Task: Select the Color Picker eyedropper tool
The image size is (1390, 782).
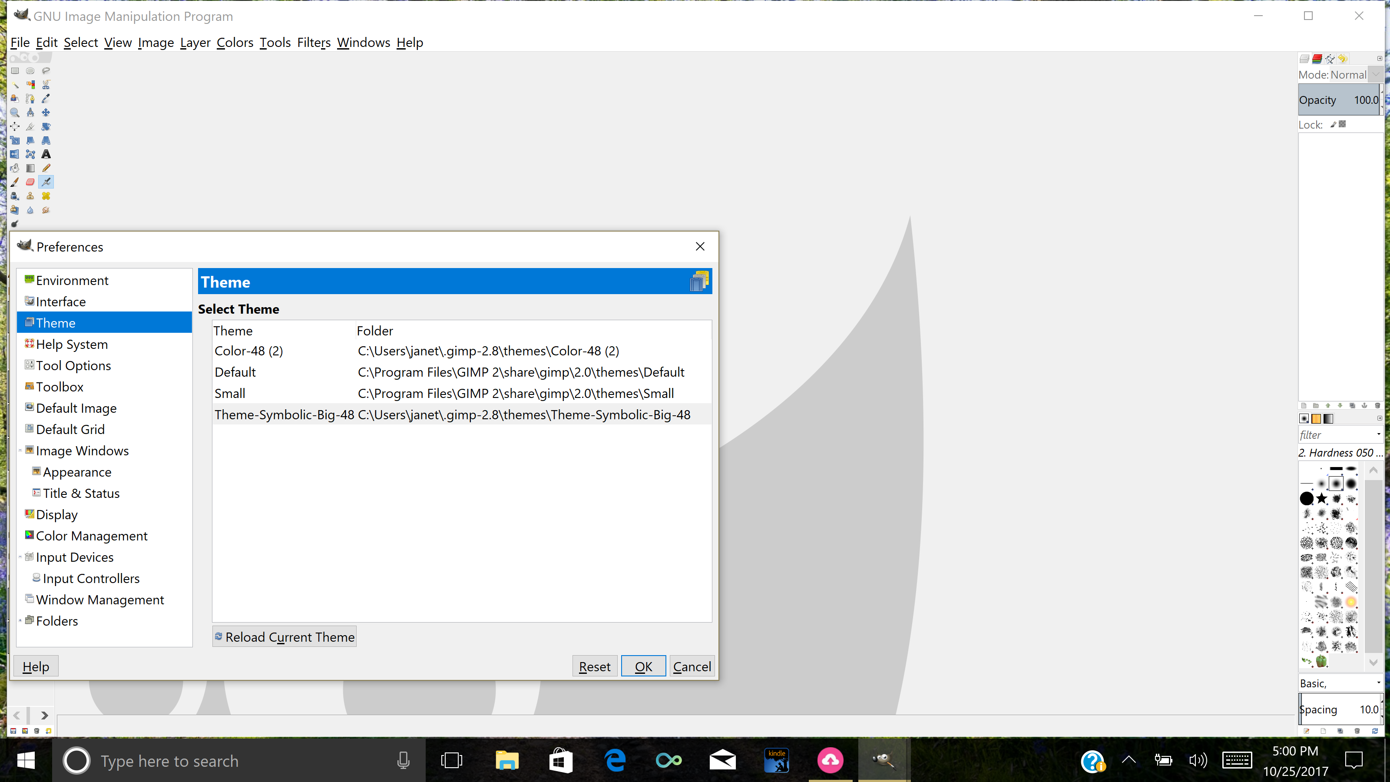Action: [x=46, y=99]
